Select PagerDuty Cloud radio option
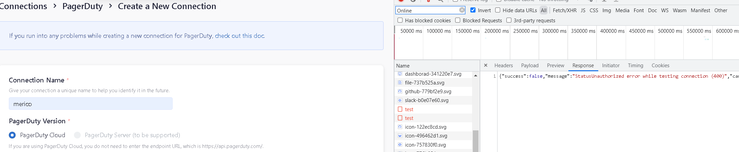The image size is (739, 152). pos(12,135)
